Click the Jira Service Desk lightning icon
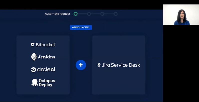The image size is (199, 102). [99, 65]
